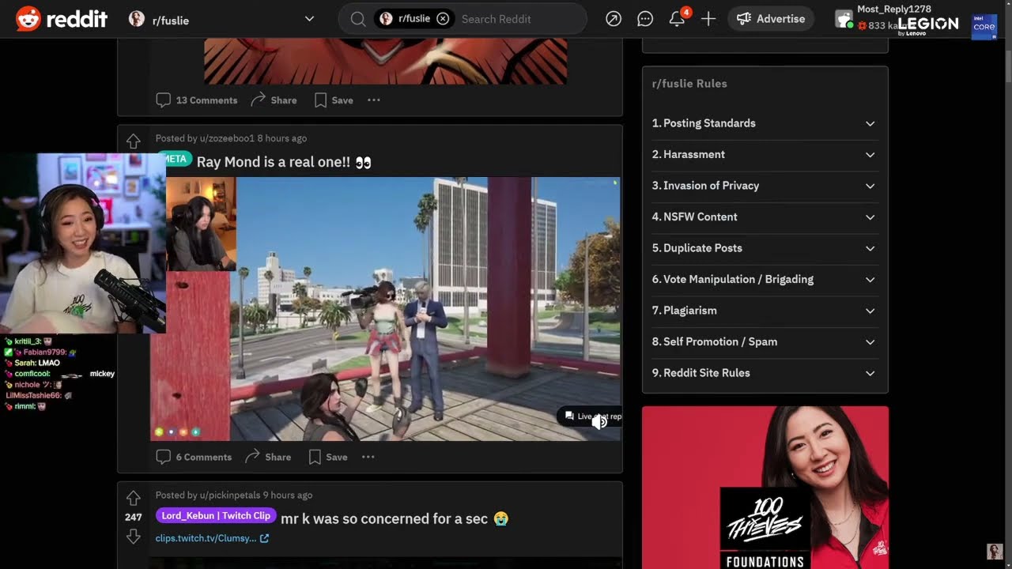Click the share arrow icon on Ray Mond post
1012x569 pixels.
coord(253,457)
